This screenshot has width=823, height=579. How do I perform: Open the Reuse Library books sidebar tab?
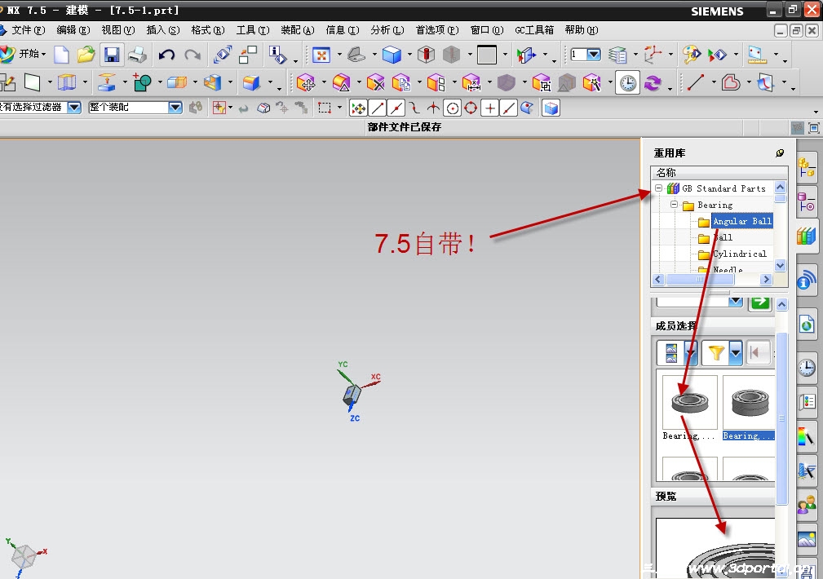click(x=806, y=235)
